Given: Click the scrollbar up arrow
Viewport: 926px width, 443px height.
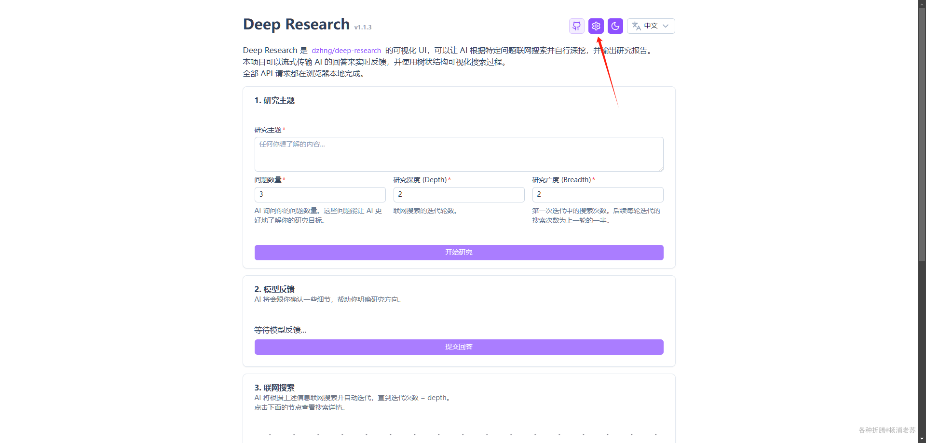Looking at the screenshot, I should 922,4.
